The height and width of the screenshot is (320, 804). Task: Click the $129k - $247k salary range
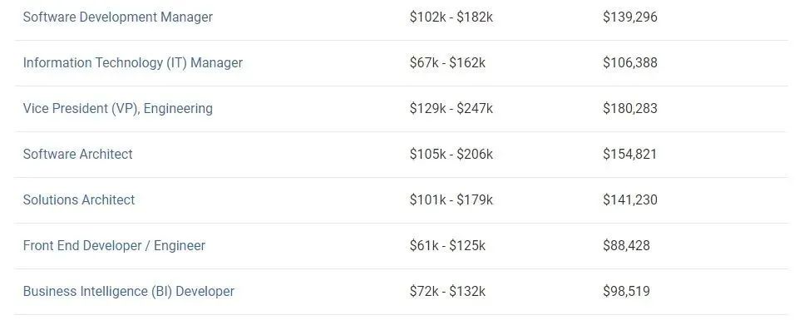(451, 108)
